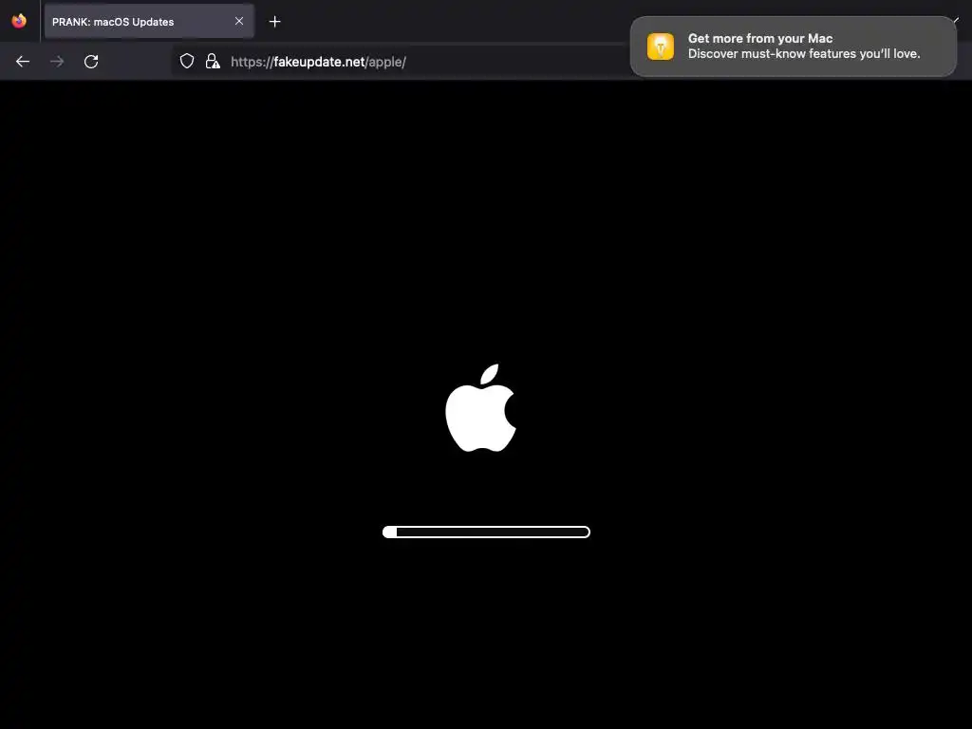The image size is (972, 729).
Task: Go back to the previous page
Action: pyautogui.click(x=23, y=62)
